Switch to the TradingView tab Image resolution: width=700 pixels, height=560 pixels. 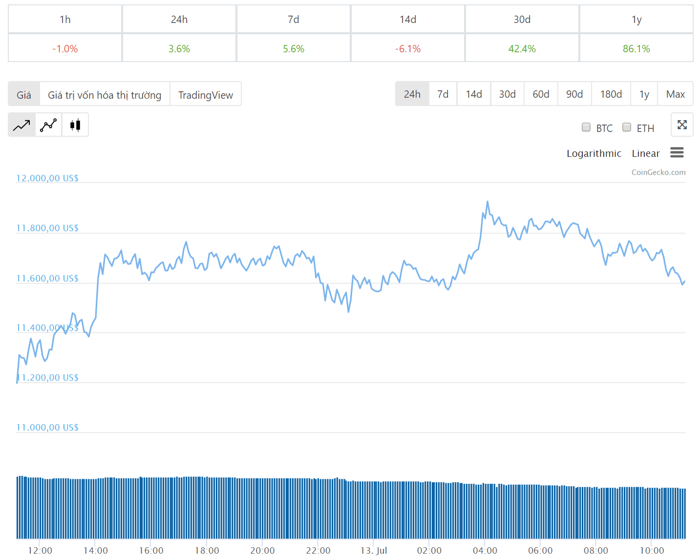pyautogui.click(x=206, y=94)
